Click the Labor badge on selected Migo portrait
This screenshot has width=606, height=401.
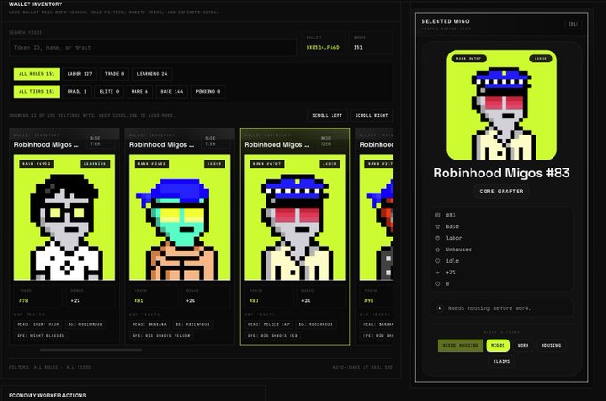point(541,59)
